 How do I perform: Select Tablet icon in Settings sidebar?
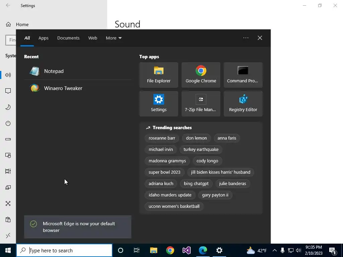click(x=8, y=155)
